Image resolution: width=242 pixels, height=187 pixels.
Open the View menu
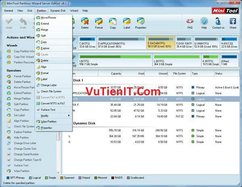pos(20,10)
